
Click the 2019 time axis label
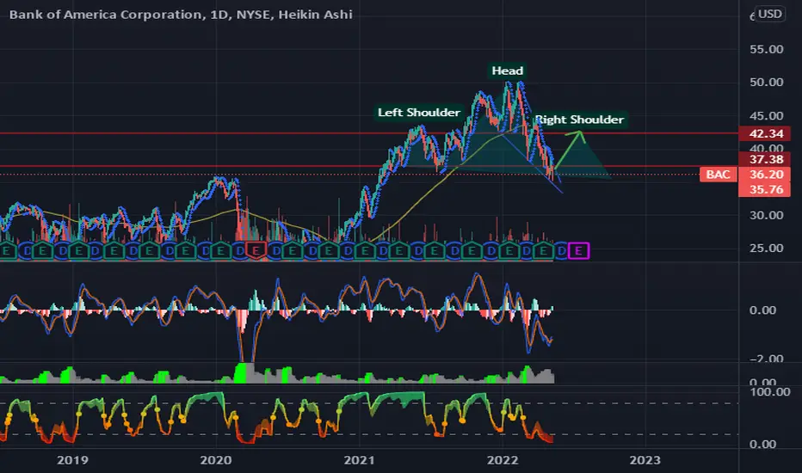72,460
